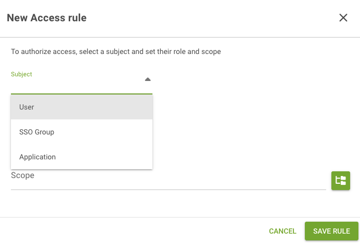360x244 pixels.
Task: Click the blank space below the Scope field
Action: 168,204
